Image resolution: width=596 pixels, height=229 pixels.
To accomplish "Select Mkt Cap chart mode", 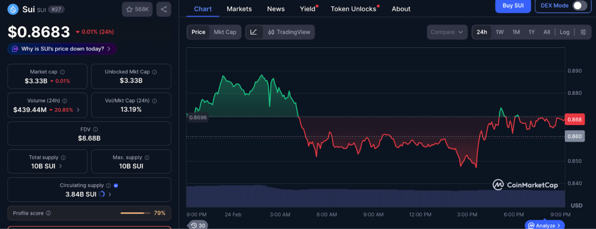I will 225,32.
